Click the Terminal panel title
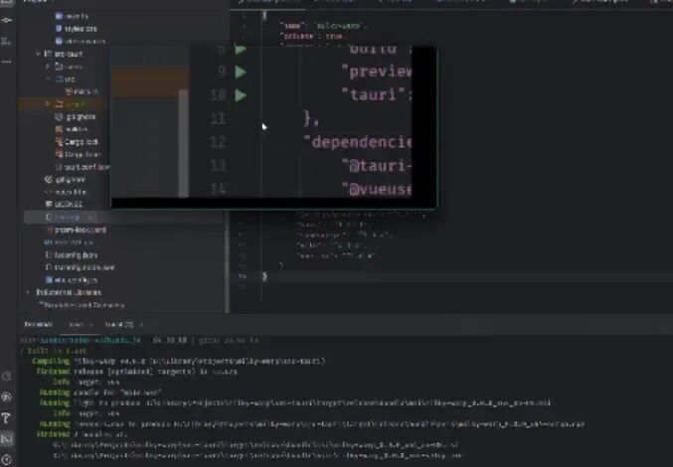673x467 pixels. point(38,325)
